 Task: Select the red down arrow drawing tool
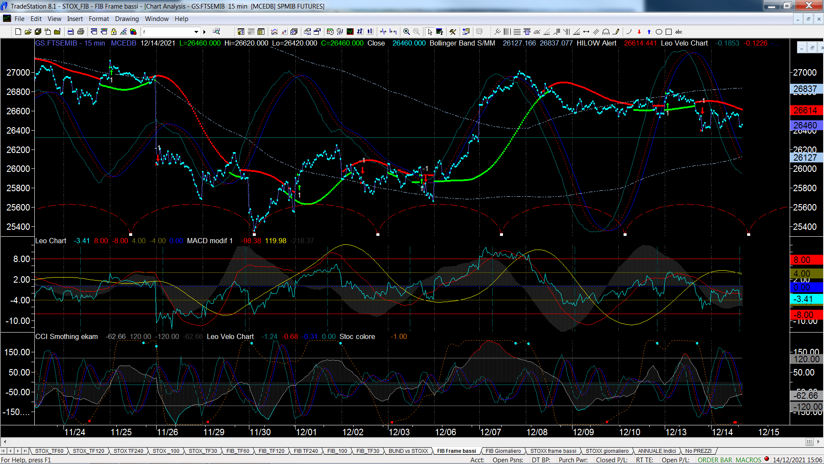pyautogui.click(x=639, y=32)
